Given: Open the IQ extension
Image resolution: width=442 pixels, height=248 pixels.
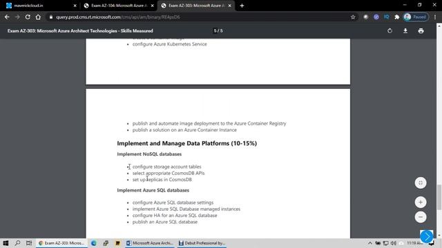Looking at the screenshot, I should tap(387, 17).
